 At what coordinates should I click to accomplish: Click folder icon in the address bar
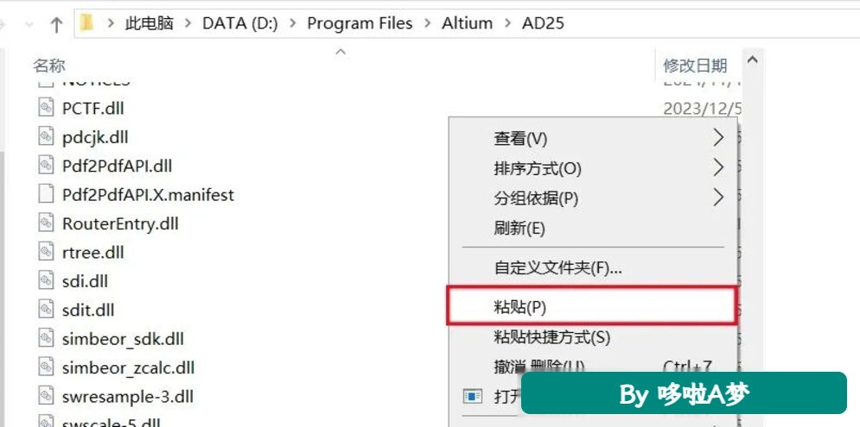point(86,23)
